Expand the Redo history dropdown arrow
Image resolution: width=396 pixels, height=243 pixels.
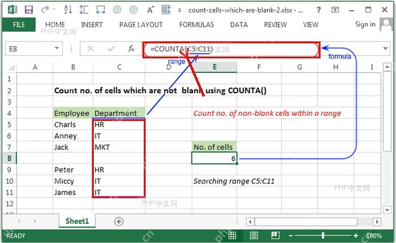tap(54, 9)
